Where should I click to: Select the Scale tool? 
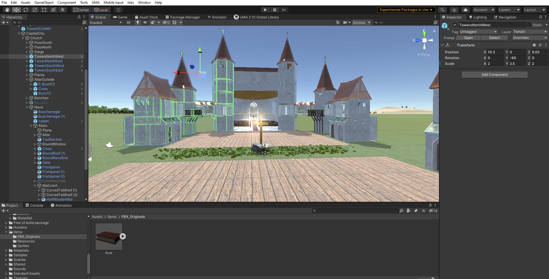(x=35, y=10)
